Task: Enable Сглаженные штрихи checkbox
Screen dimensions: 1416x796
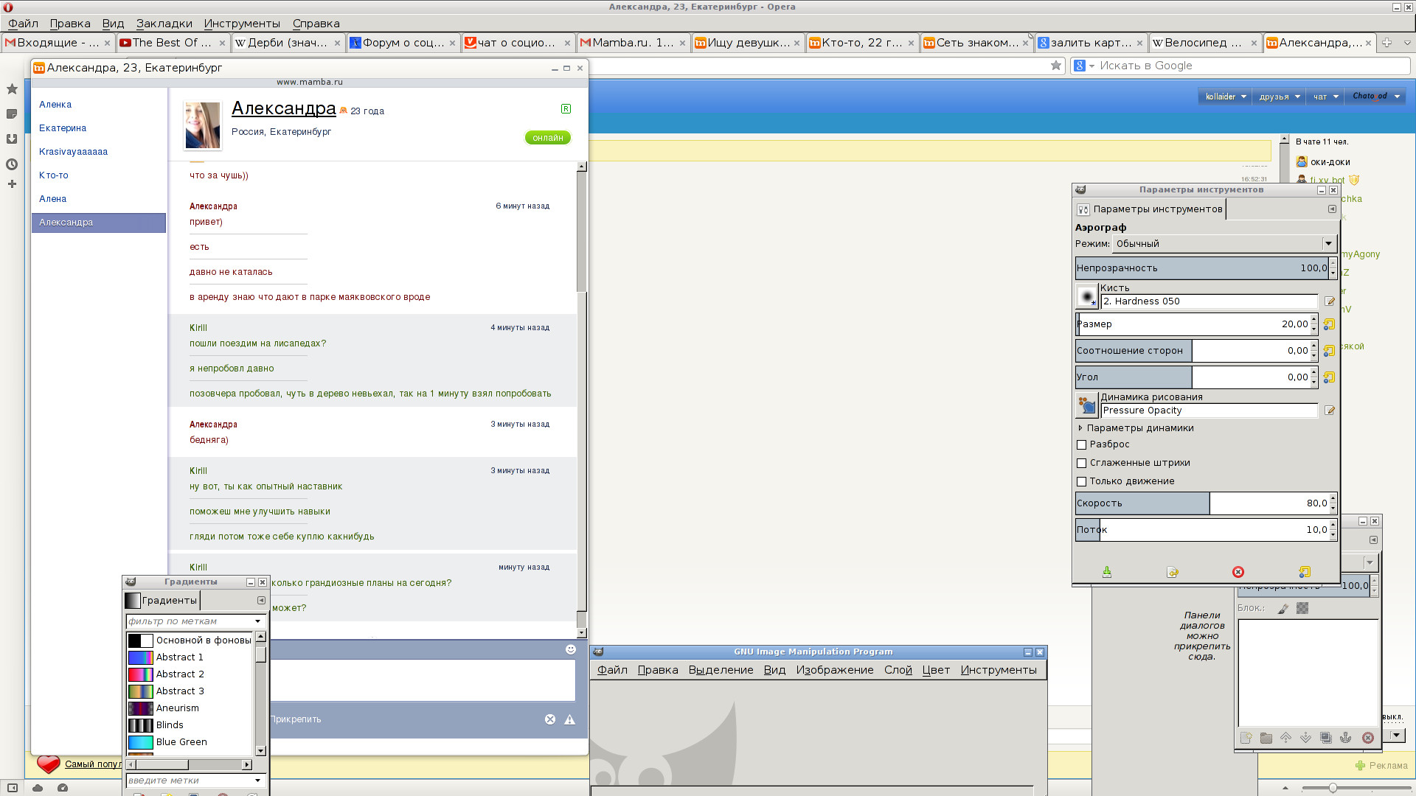Action: pyautogui.click(x=1081, y=463)
